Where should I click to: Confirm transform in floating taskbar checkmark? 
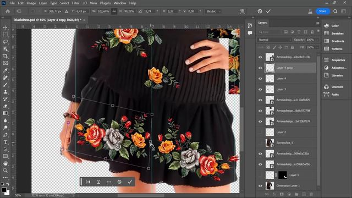[130, 182]
